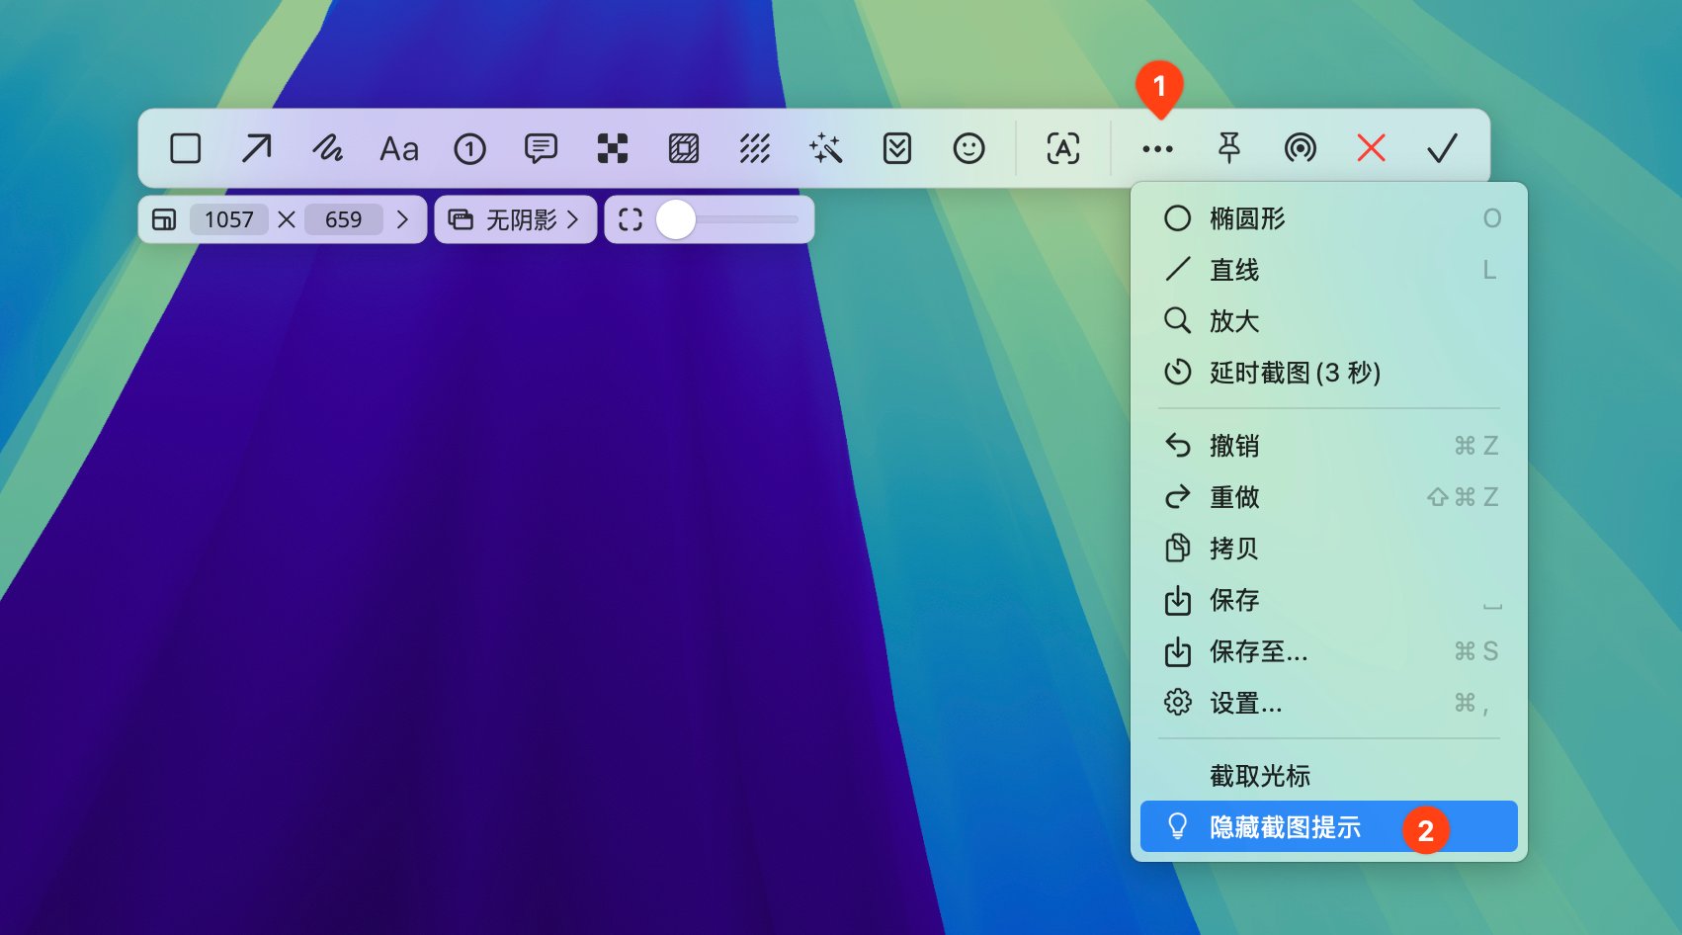Click the width field showing 1057
Viewport: 1682px width, 935px height.
point(229,219)
